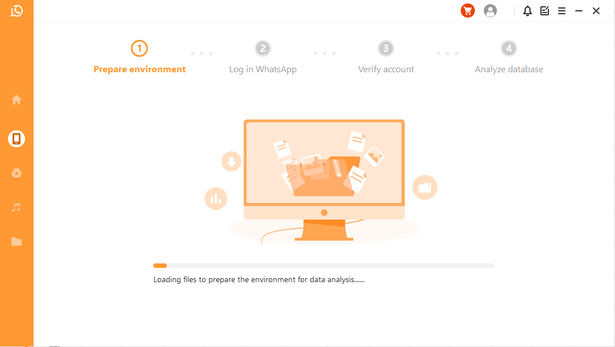615x347 pixels.
Task: Open the user account profile icon
Action: (x=490, y=11)
